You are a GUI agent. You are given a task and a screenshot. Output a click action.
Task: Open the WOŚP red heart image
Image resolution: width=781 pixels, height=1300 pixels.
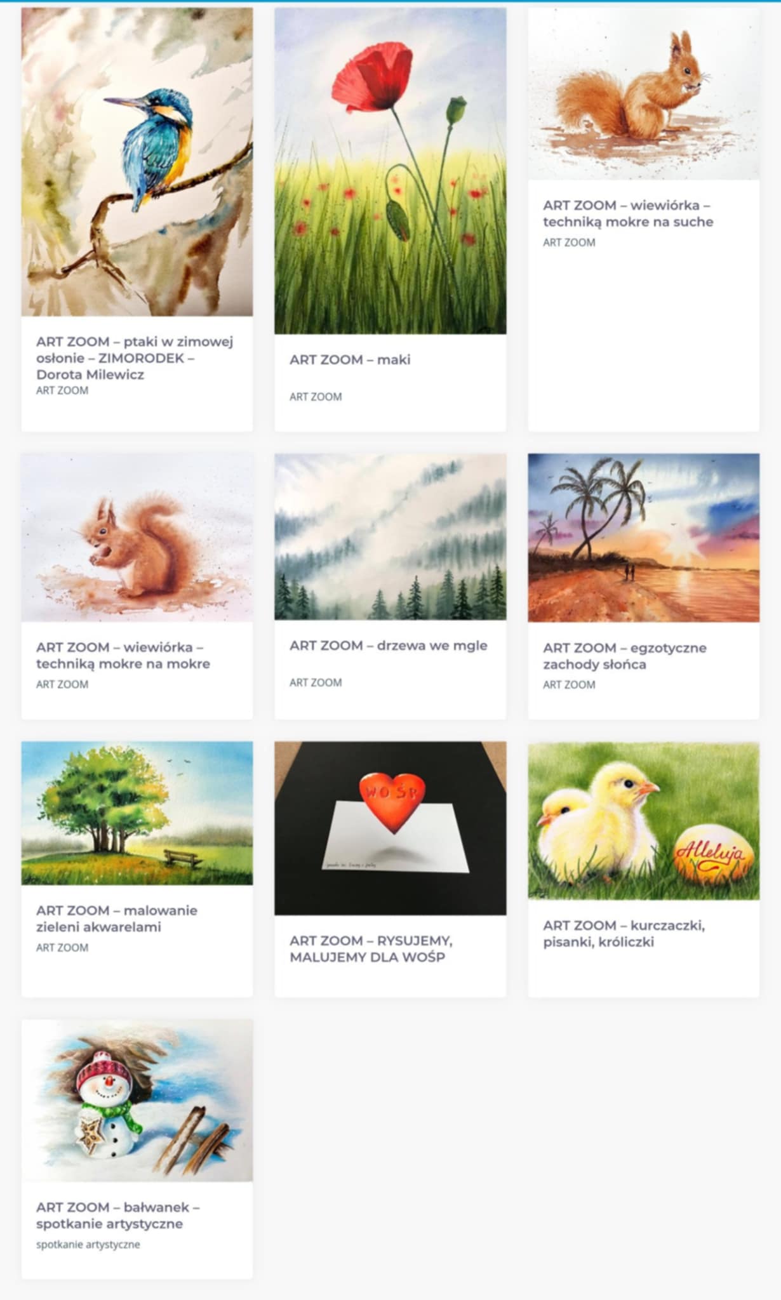390,828
